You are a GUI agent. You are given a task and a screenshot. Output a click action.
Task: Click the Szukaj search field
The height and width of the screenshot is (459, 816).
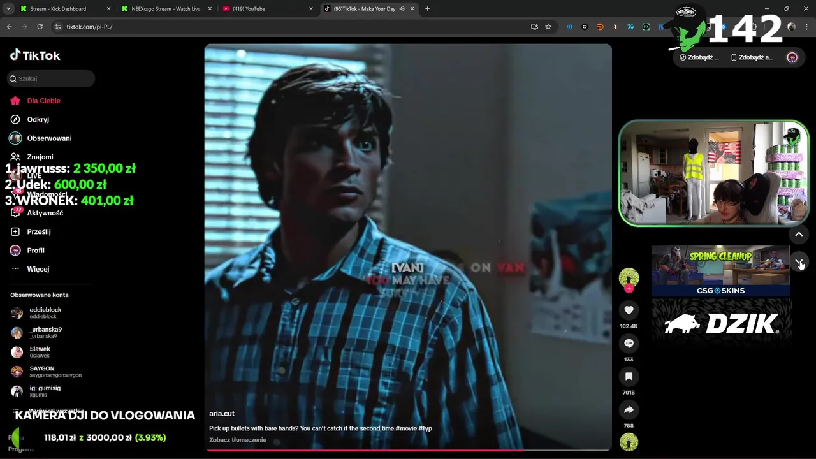[51, 78]
